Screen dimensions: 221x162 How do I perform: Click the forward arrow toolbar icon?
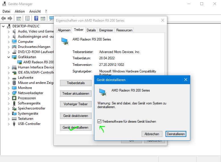point(10,18)
